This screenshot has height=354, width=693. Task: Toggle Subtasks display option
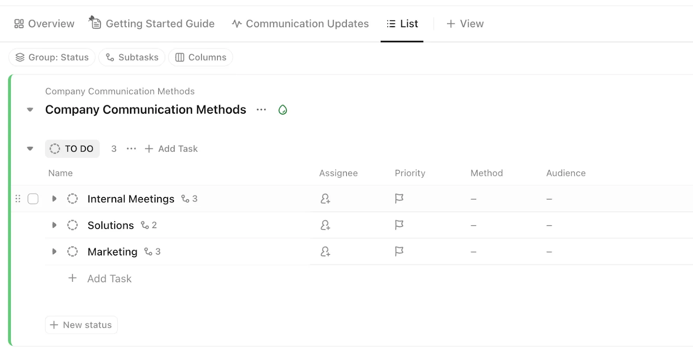[x=132, y=57]
